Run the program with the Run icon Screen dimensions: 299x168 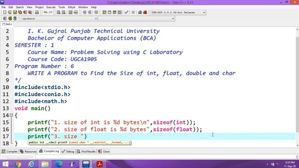[x=109, y=13]
